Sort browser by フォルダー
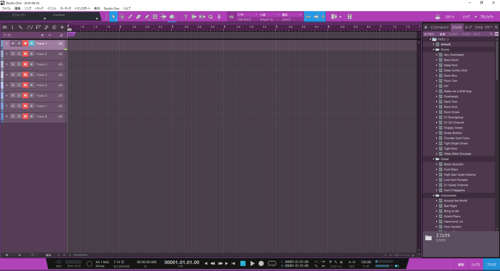The height and width of the screenshot is (271, 500). [453, 34]
